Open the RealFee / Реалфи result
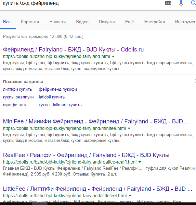Image resolution: width=196 pixels, height=205 pixels. [x=86, y=155]
